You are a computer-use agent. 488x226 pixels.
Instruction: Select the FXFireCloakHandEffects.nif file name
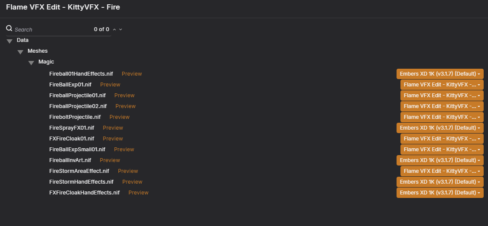click(x=85, y=193)
